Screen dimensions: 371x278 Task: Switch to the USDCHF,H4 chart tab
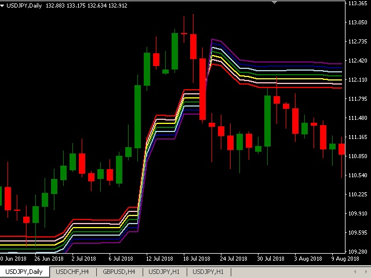[x=72, y=272]
